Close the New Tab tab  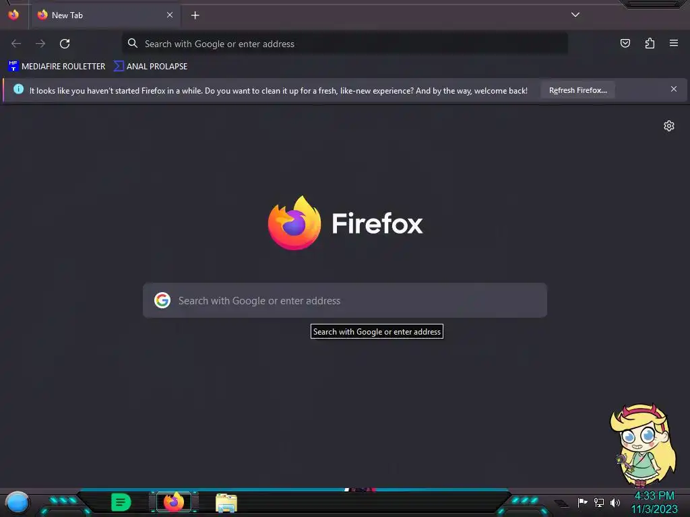pyautogui.click(x=170, y=15)
